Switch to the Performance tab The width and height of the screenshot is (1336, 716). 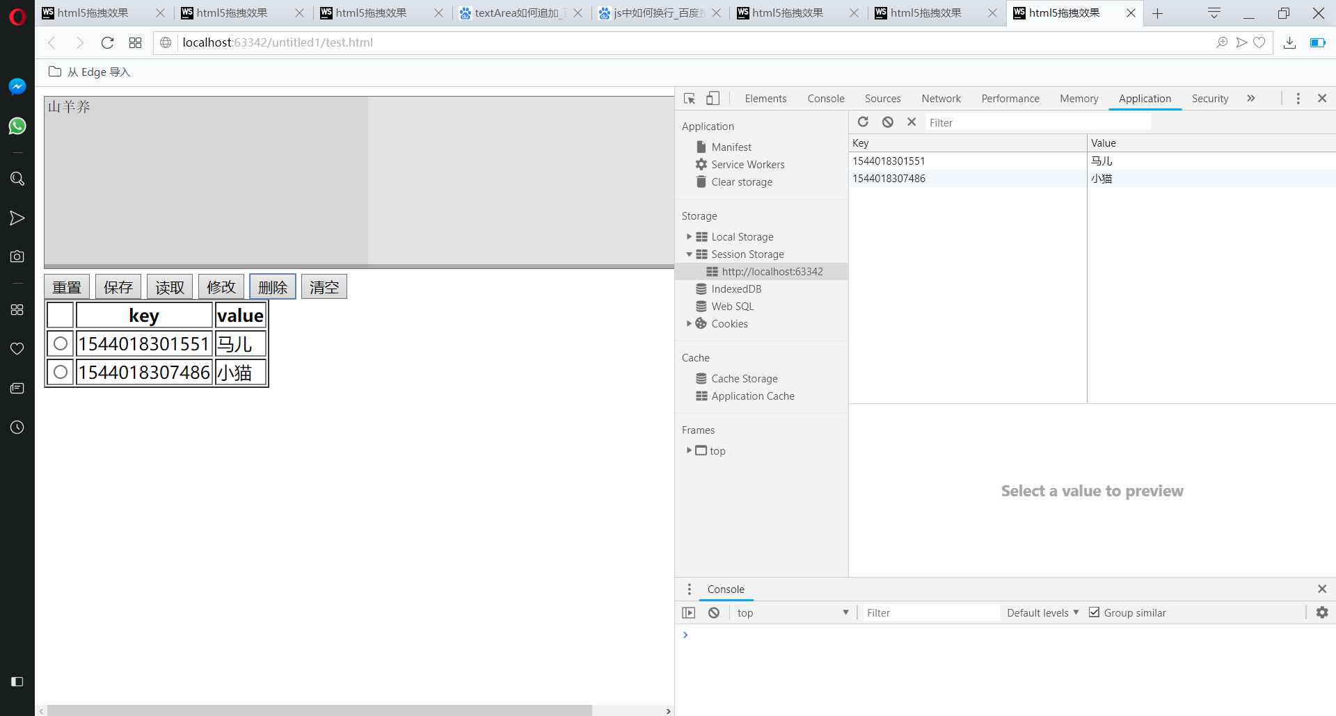point(1010,99)
